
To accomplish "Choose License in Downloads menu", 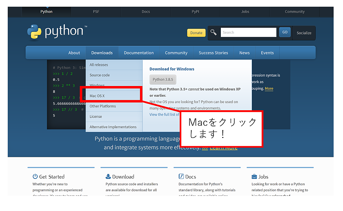I will click(x=114, y=117).
